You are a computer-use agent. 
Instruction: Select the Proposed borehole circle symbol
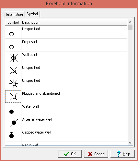click(11, 47)
